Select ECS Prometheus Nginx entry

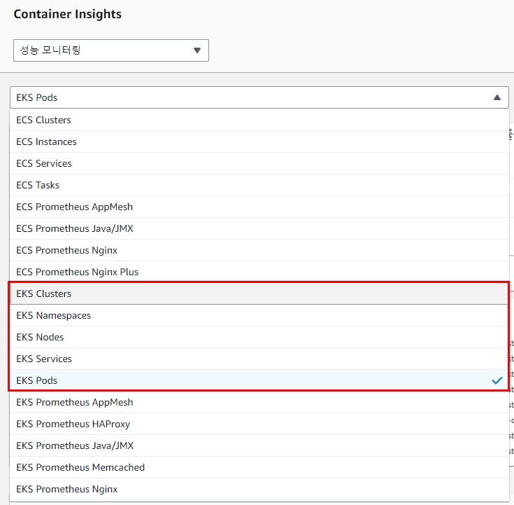coord(259,250)
